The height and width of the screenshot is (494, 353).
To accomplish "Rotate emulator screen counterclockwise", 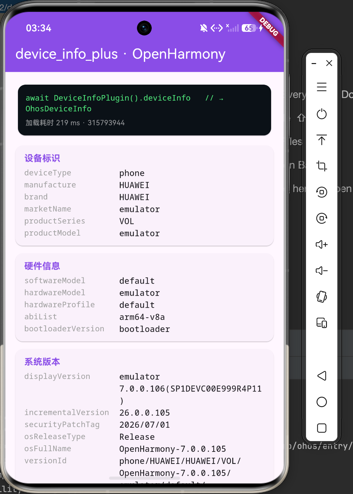I will 322,192.
